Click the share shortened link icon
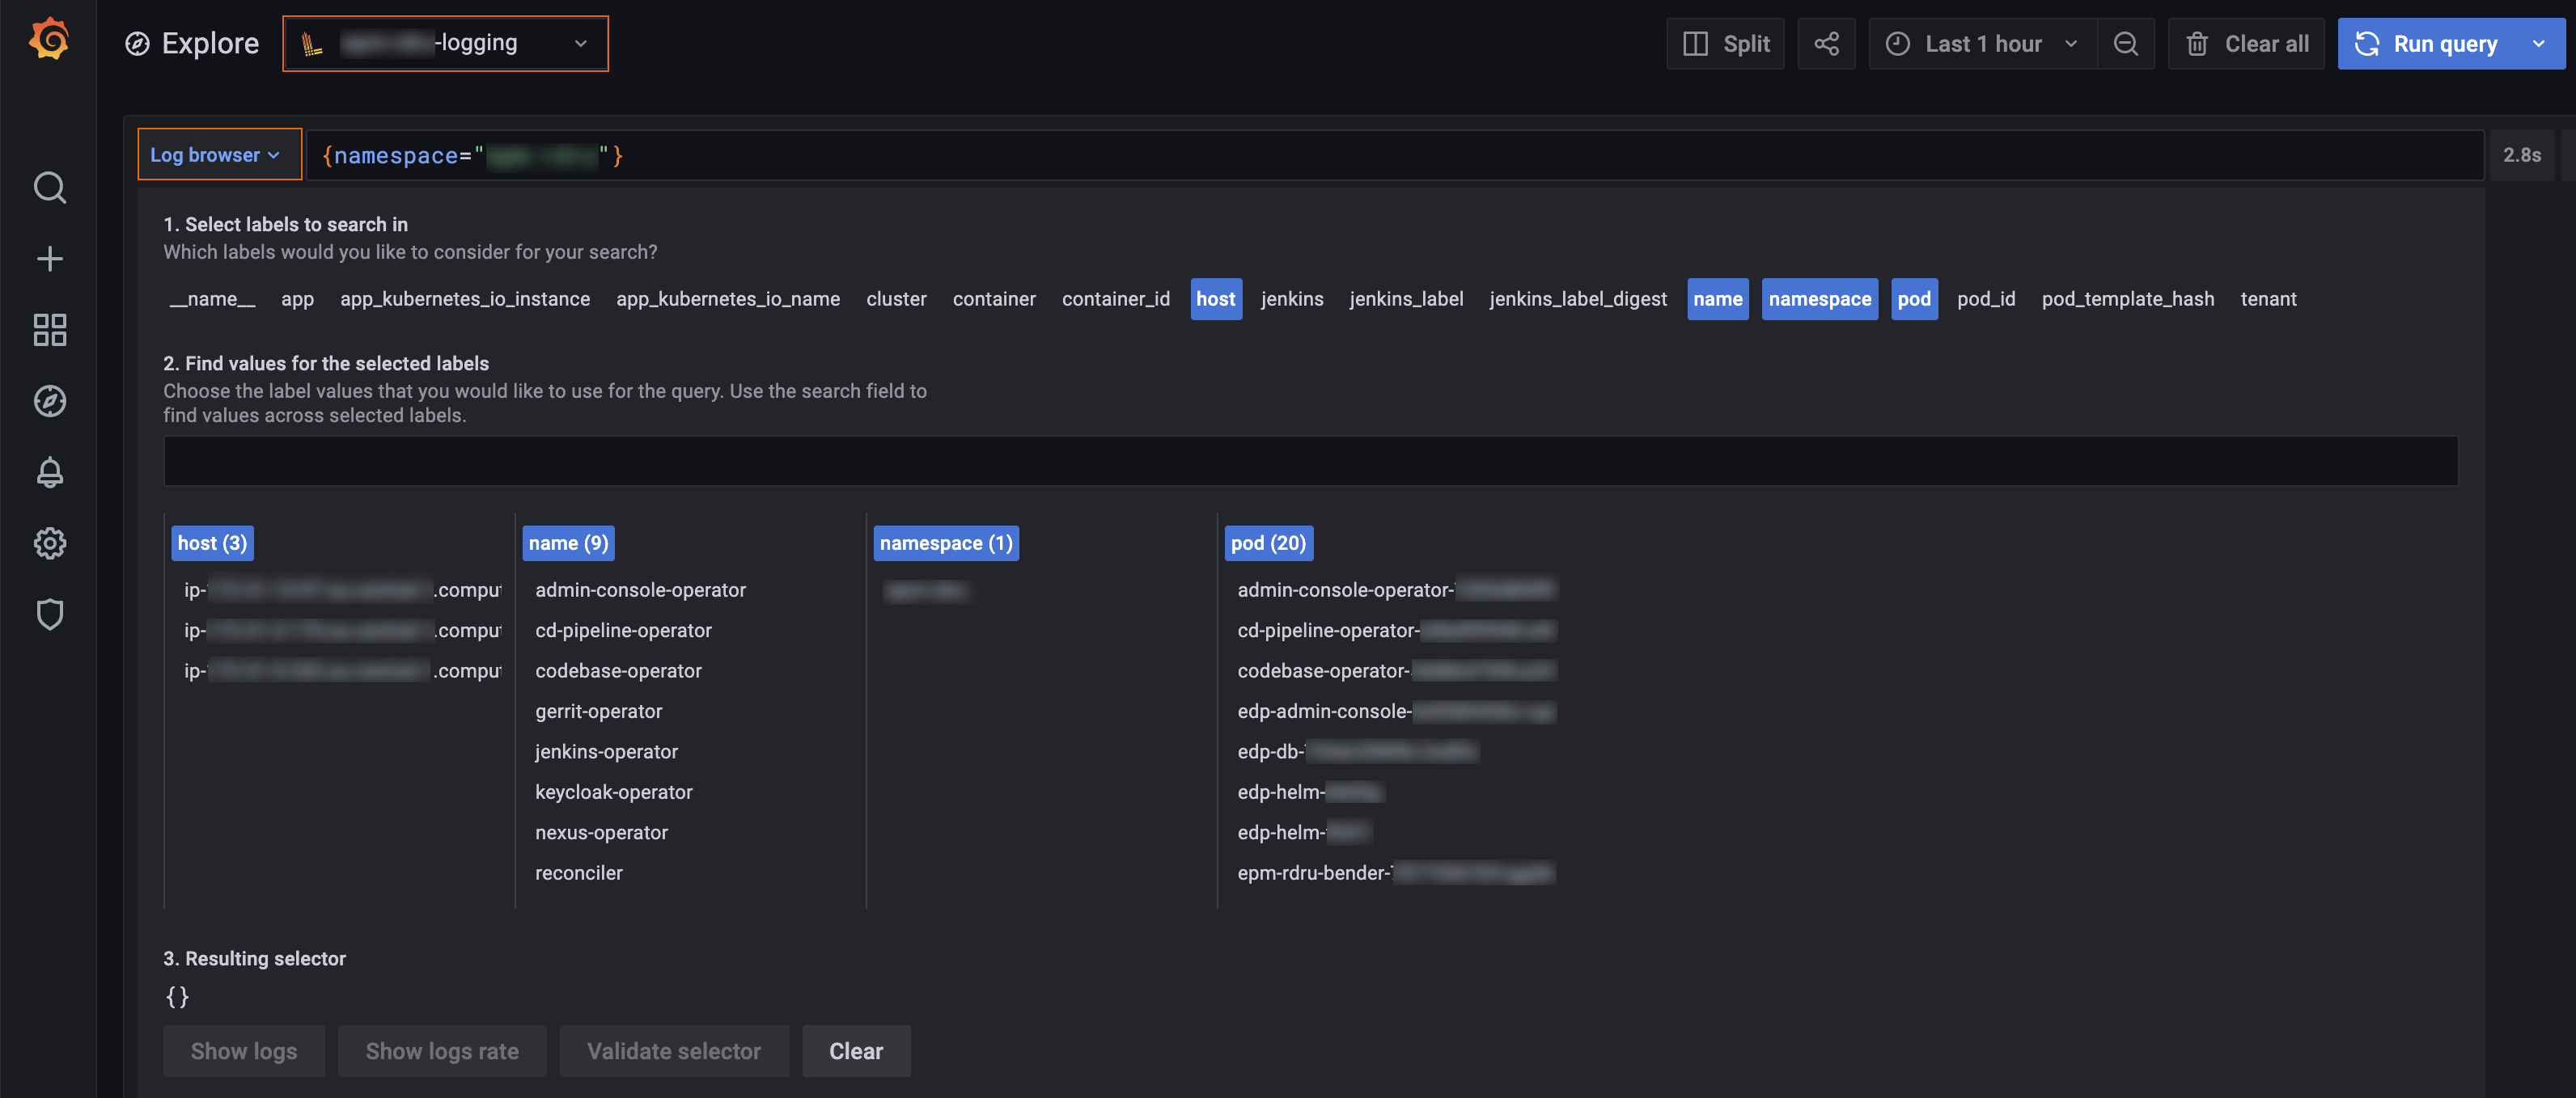2576x1098 pixels. (1826, 43)
